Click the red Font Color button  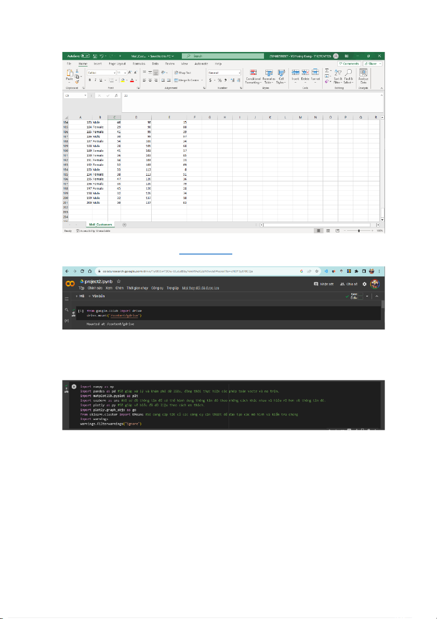pos(133,80)
